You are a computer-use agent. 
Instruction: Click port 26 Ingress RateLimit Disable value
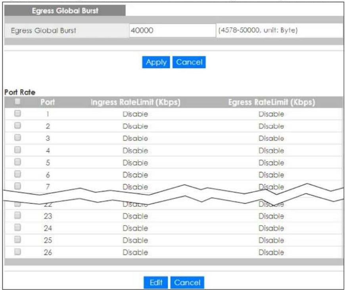click(x=135, y=252)
